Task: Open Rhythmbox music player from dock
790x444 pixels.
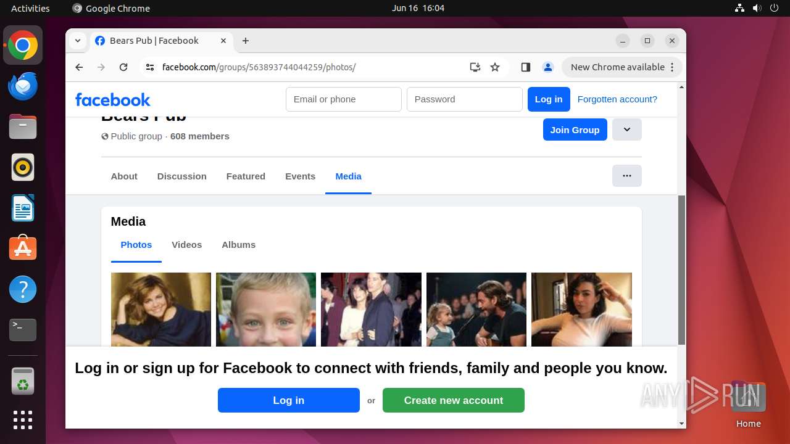Action: 23,167
